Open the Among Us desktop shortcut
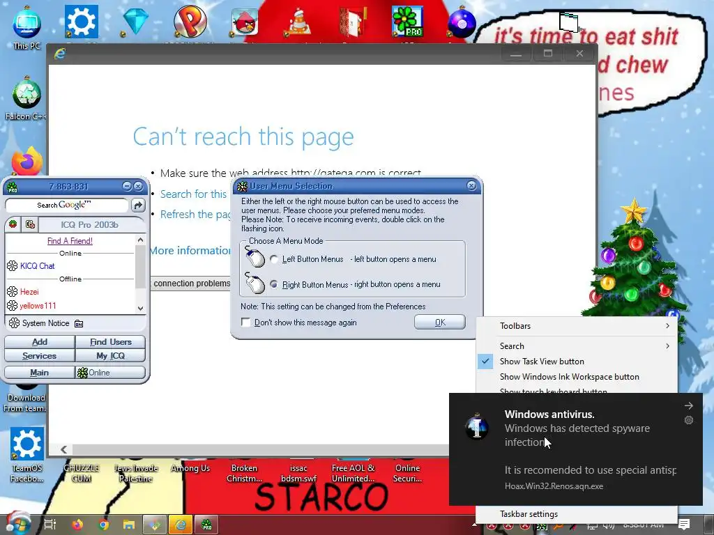Image resolution: width=714 pixels, height=535 pixels. [190, 468]
